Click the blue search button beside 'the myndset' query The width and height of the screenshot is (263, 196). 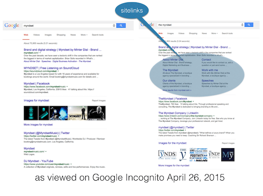[249, 25]
